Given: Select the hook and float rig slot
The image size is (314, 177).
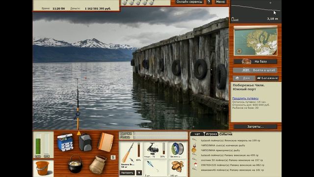Looking at the screenshot, I should tap(155, 168).
